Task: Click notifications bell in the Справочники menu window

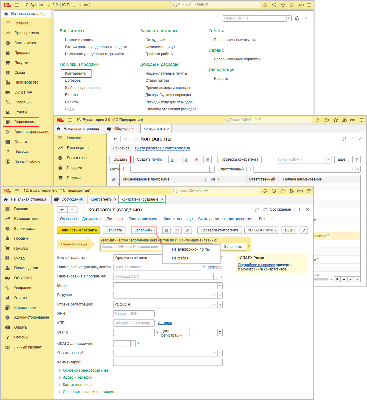Action: (x=265, y=5)
